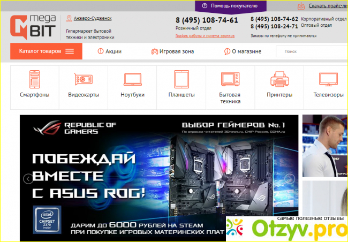Click График работы и приема звонков link
This screenshot has height=242, width=348.
[x=206, y=36]
